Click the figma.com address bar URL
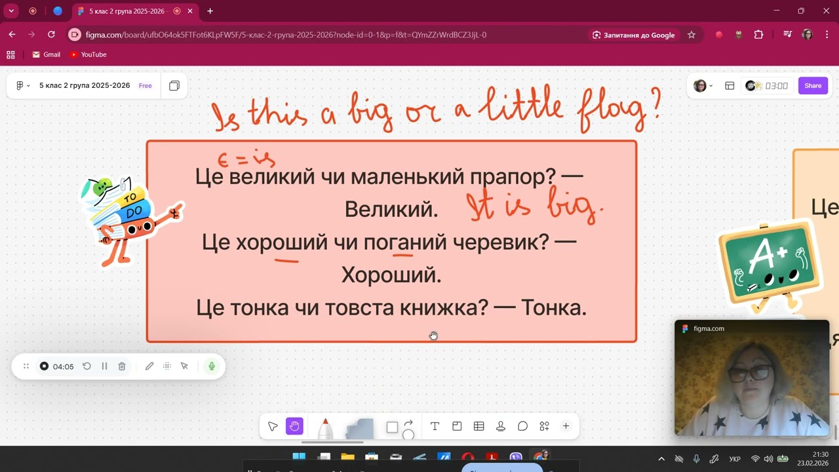Image resolution: width=839 pixels, height=472 pixels. [x=286, y=35]
